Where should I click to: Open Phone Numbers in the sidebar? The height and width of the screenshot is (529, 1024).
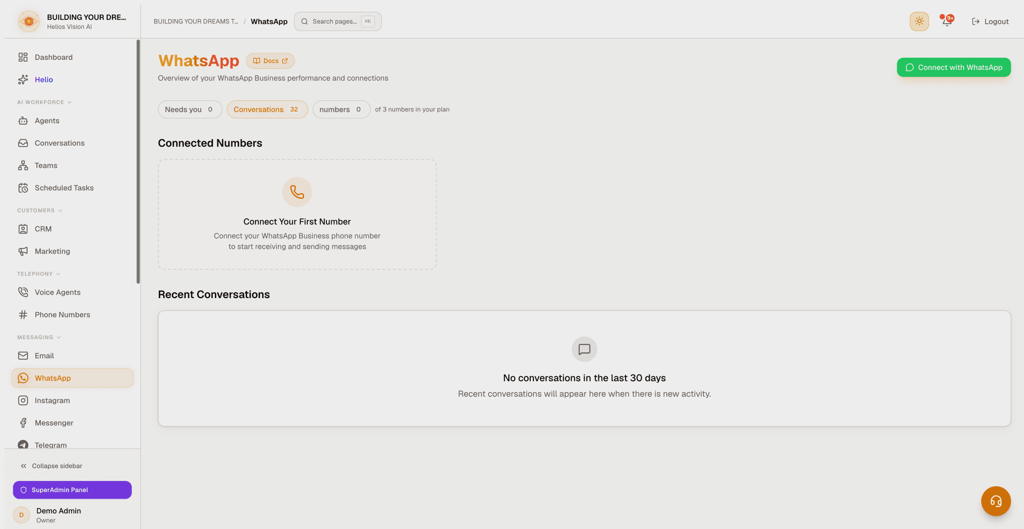coord(72,315)
